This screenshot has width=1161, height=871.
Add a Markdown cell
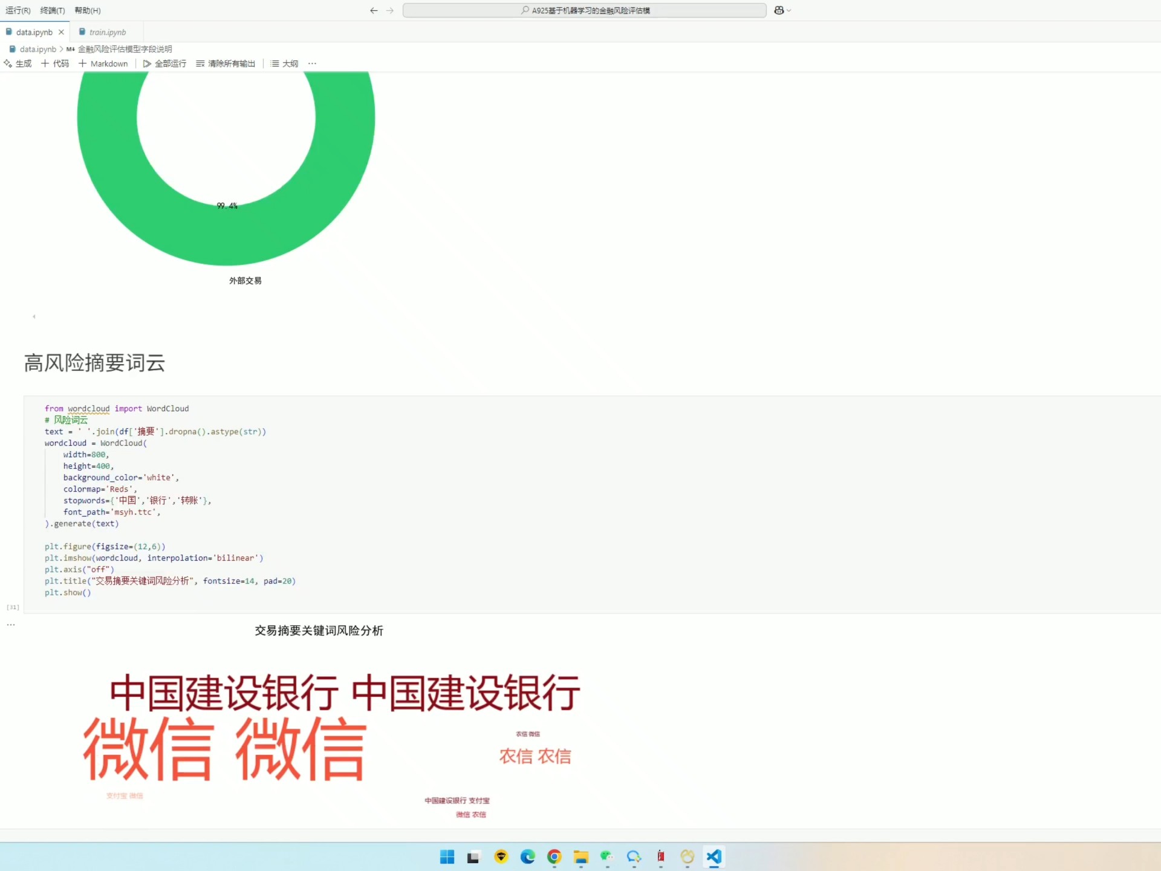coord(103,64)
